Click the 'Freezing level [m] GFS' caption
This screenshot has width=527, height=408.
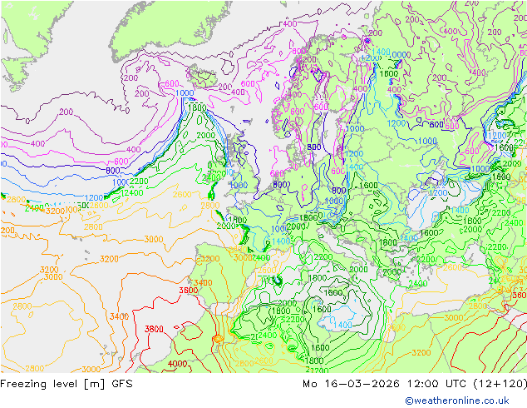pos(66,384)
